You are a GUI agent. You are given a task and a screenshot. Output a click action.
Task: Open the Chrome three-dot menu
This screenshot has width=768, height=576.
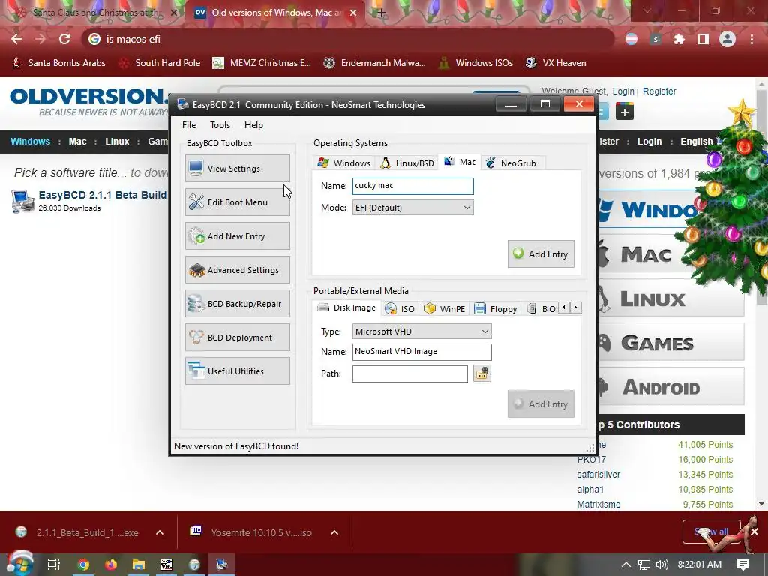pos(751,39)
